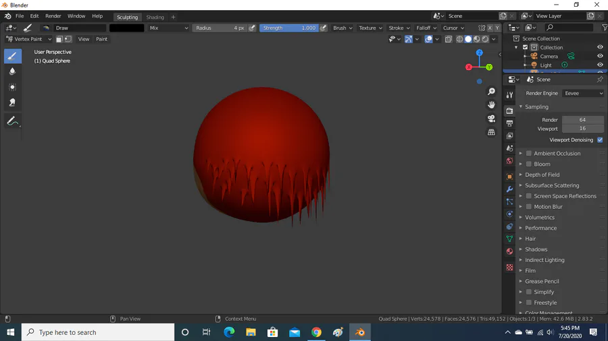Enable the Bloom checkbox
The width and height of the screenshot is (608, 341).
tap(529, 164)
